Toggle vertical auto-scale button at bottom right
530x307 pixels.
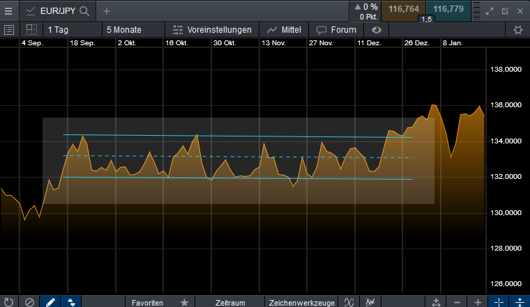(520, 302)
